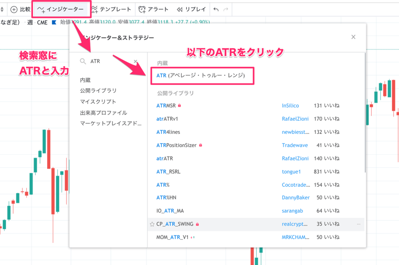Open author DannyBaker profile
Image resolution: width=399 pixels, height=265 pixels.
pos(296,198)
